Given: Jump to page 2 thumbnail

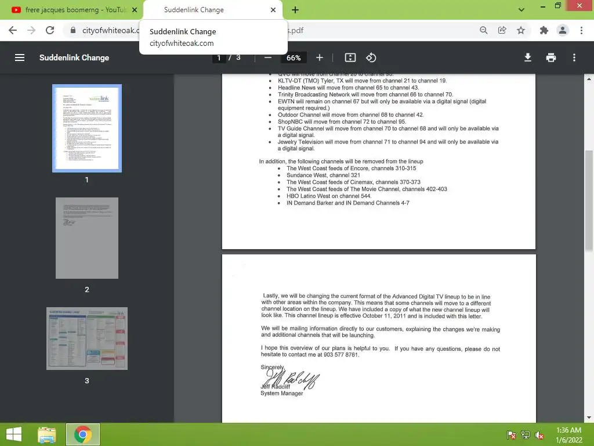Looking at the screenshot, I should [87, 238].
